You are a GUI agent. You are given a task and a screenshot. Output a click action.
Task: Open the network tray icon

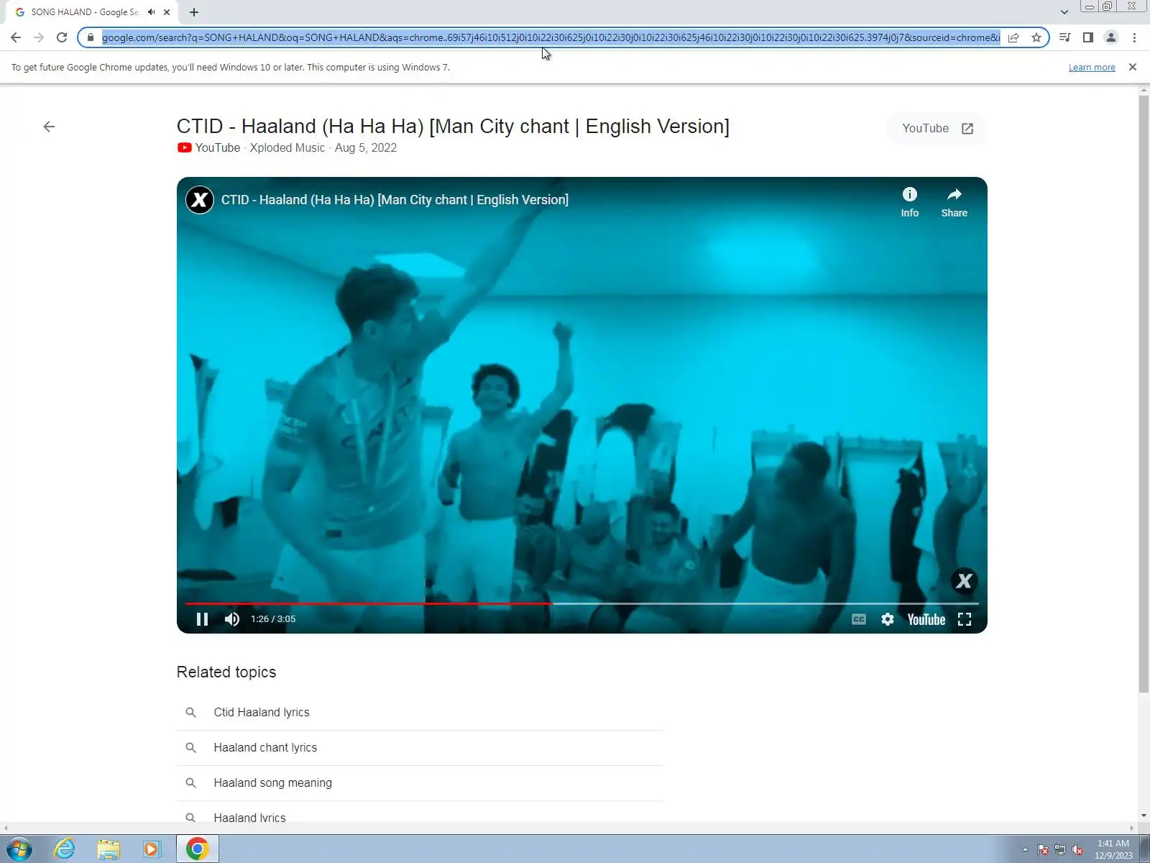tap(1060, 850)
